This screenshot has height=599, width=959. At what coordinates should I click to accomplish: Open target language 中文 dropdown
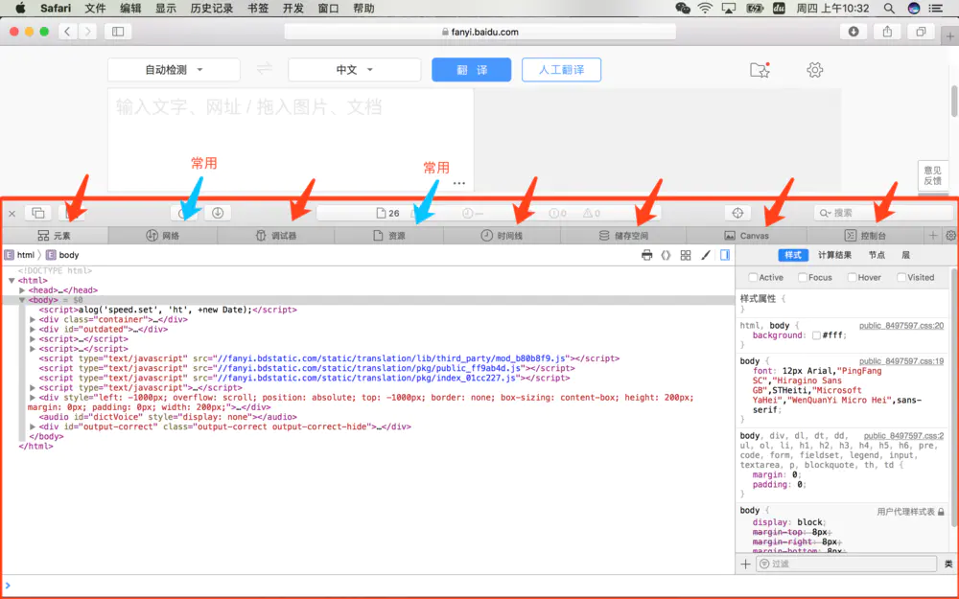point(355,70)
